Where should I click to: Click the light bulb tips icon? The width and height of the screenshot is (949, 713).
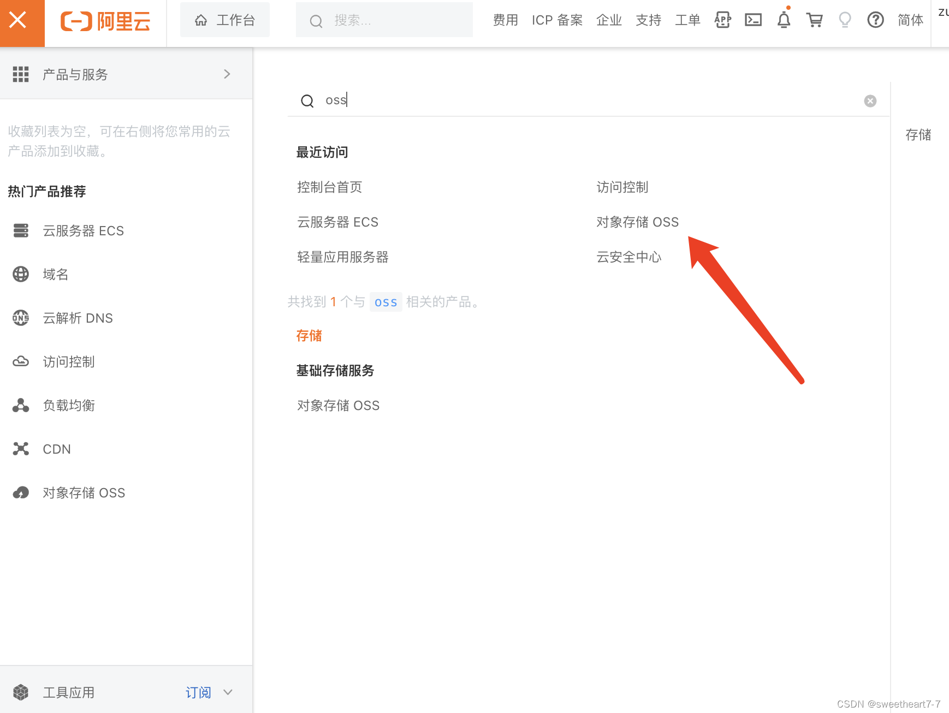(845, 20)
